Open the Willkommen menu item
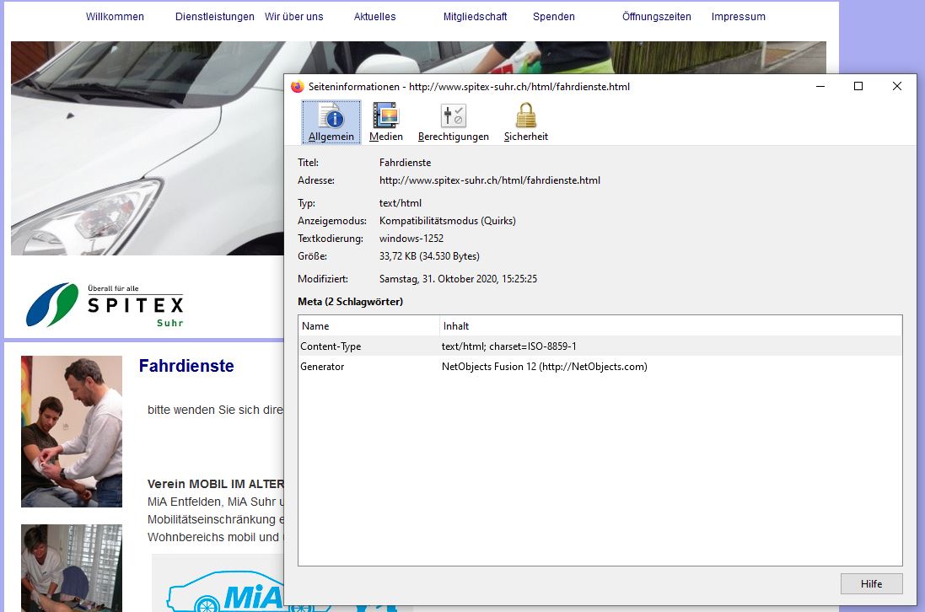The image size is (925, 612). pyautogui.click(x=115, y=17)
